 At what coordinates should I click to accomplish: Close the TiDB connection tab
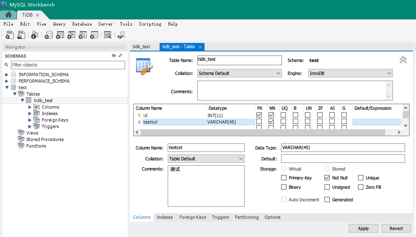(x=37, y=15)
